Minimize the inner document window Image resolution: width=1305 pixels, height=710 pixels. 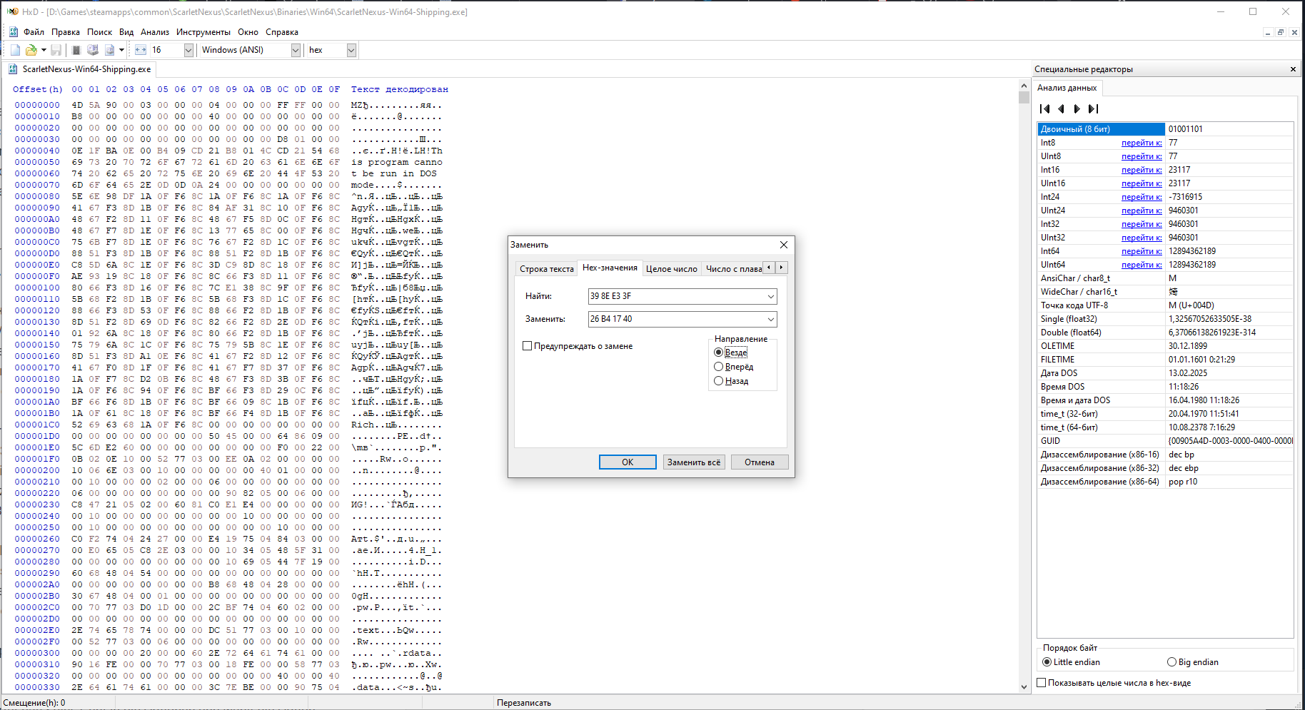click(x=1268, y=33)
